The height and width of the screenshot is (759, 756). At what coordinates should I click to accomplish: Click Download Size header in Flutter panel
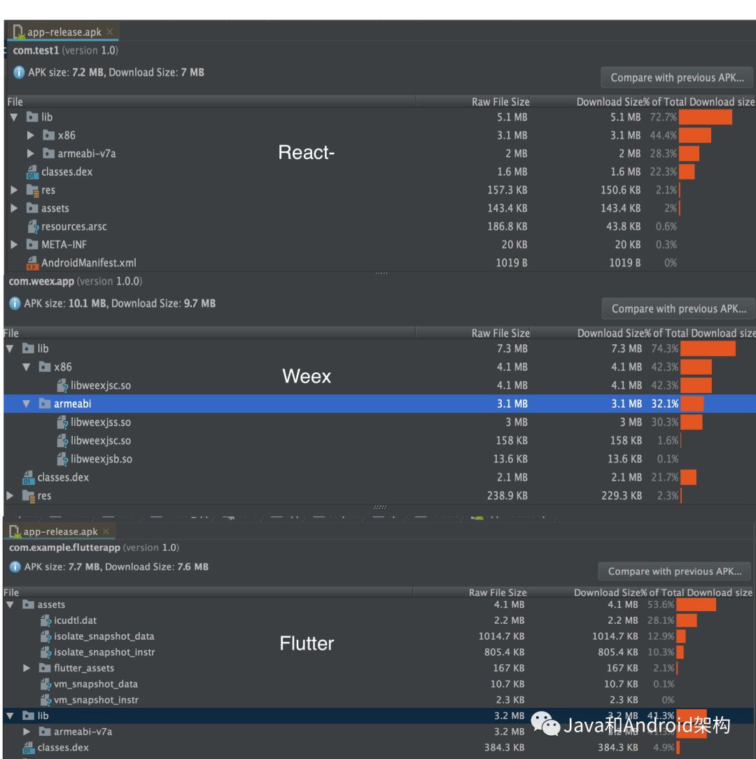(605, 592)
